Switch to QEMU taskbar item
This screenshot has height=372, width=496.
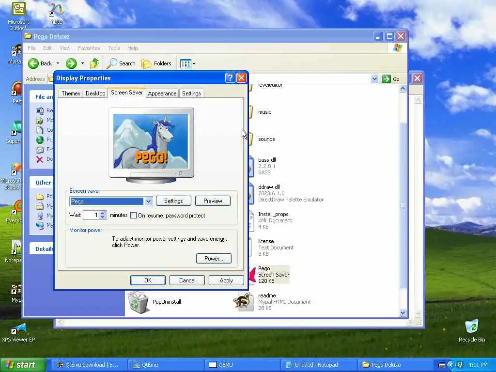click(x=242, y=365)
